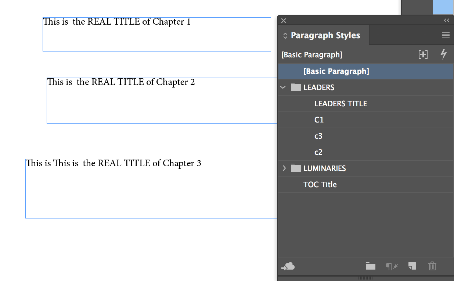Click the Create New Style icon
454x281 pixels.
click(412, 266)
